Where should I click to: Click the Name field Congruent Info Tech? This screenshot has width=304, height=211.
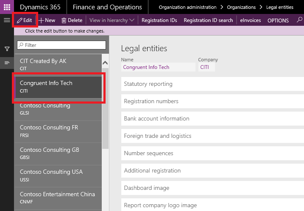coord(158,67)
